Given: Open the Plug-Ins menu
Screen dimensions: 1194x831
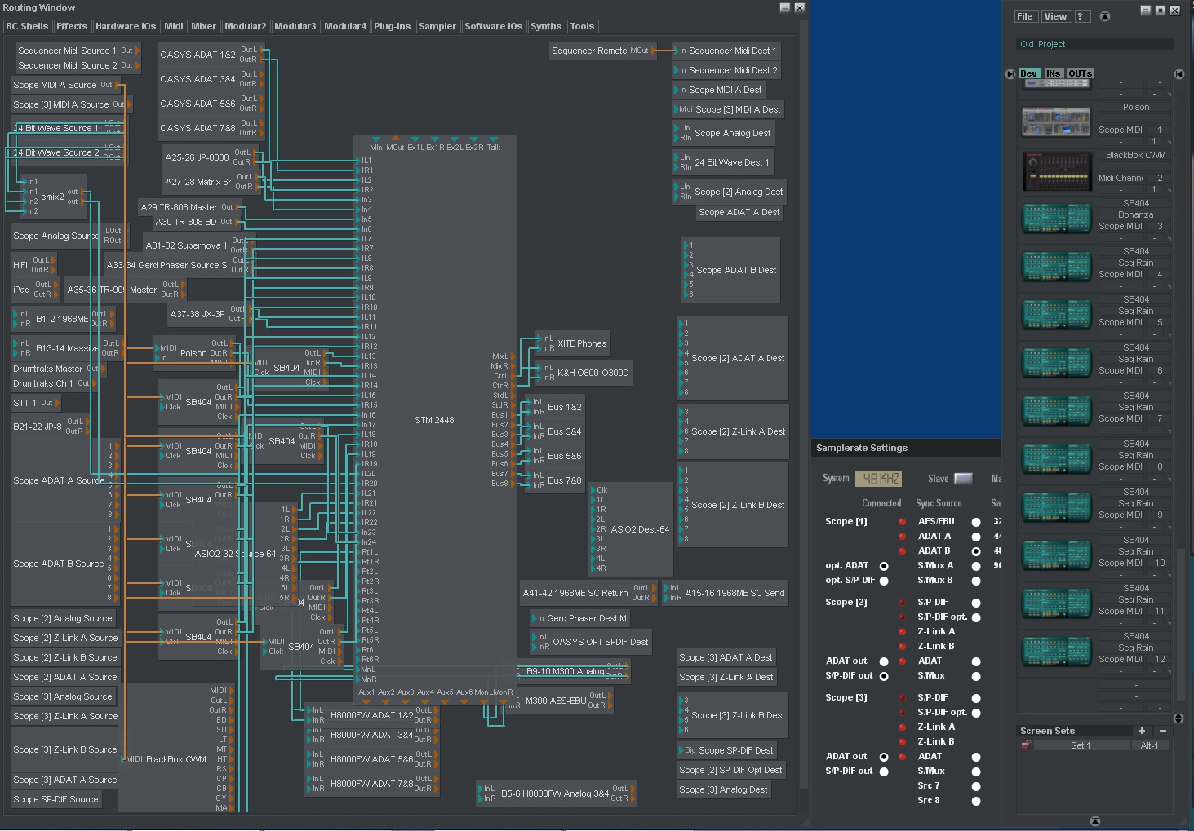Looking at the screenshot, I should [x=392, y=26].
